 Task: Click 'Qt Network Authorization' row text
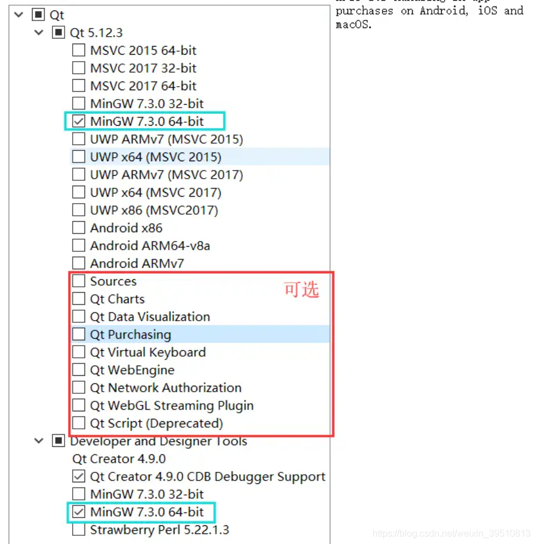pyautogui.click(x=166, y=387)
